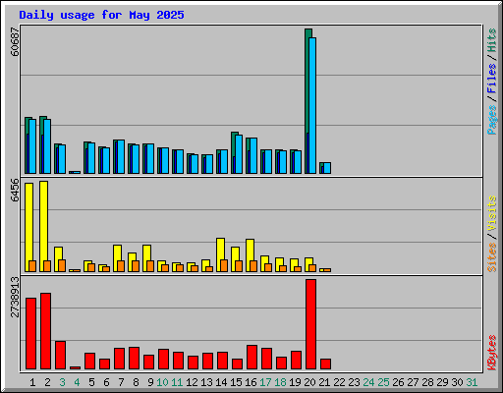Select day 28 on the x-axis
The width and height of the screenshot is (503, 393).
pyautogui.click(x=427, y=382)
